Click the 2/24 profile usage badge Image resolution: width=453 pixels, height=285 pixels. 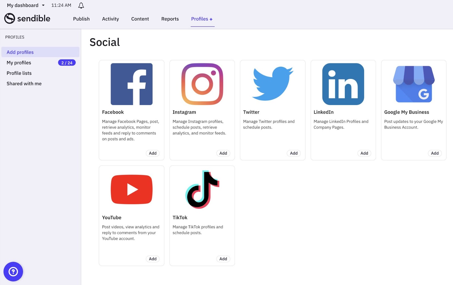pyautogui.click(x=67, y=62)
